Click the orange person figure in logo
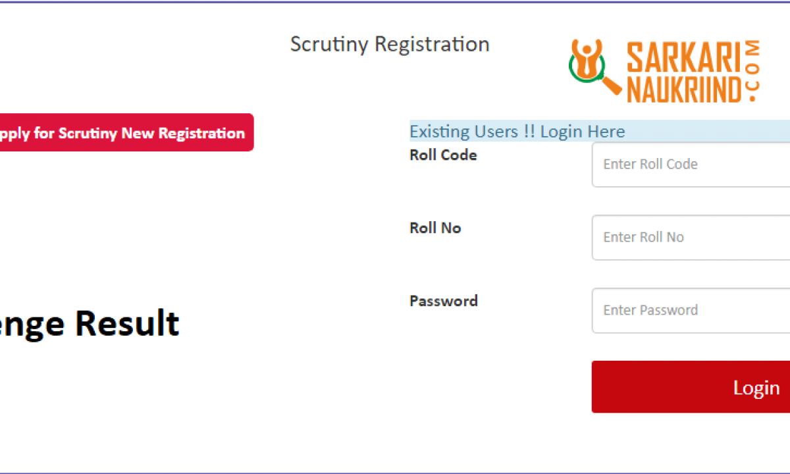The height and width of the screenshot is (474, 790). 587,57
